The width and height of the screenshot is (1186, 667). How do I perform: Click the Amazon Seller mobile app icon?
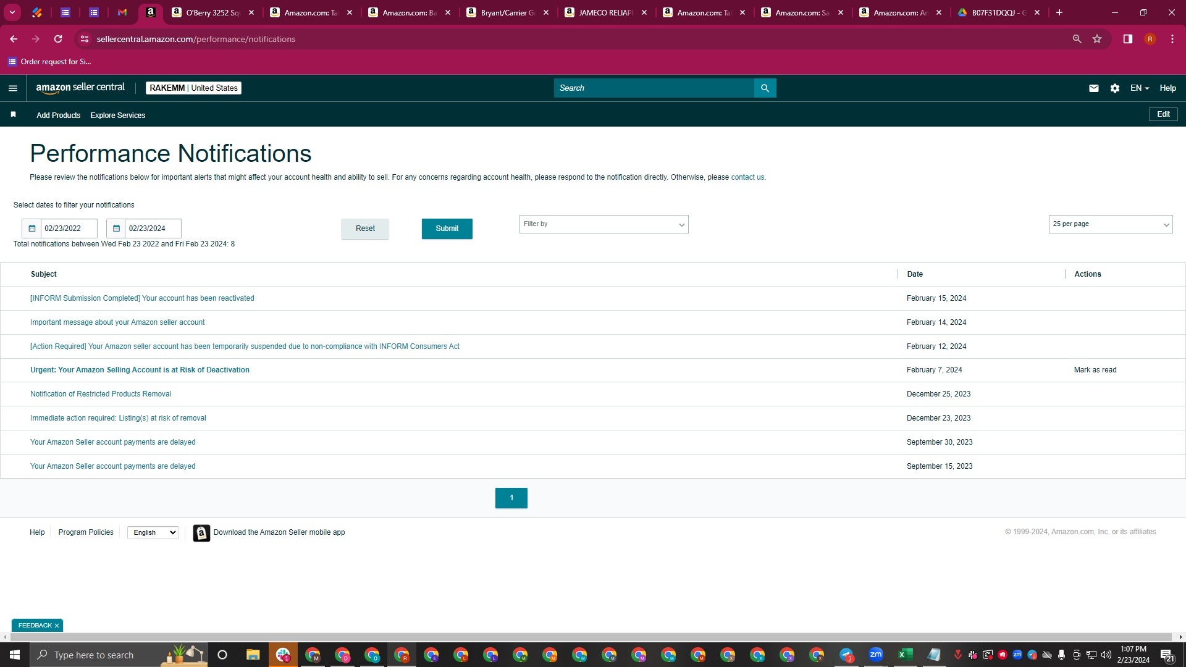tap(201, 532)
